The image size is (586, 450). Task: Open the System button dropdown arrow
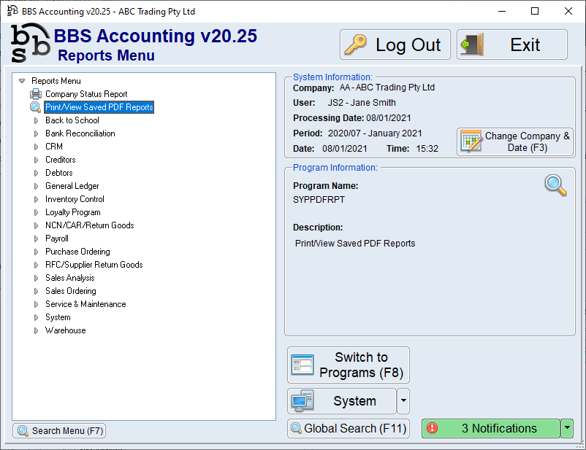tap(404, 401)
